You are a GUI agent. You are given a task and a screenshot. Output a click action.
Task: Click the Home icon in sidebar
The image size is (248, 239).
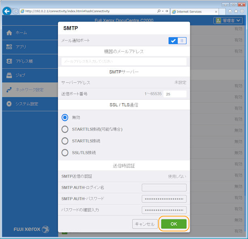[x=9, y=33]
